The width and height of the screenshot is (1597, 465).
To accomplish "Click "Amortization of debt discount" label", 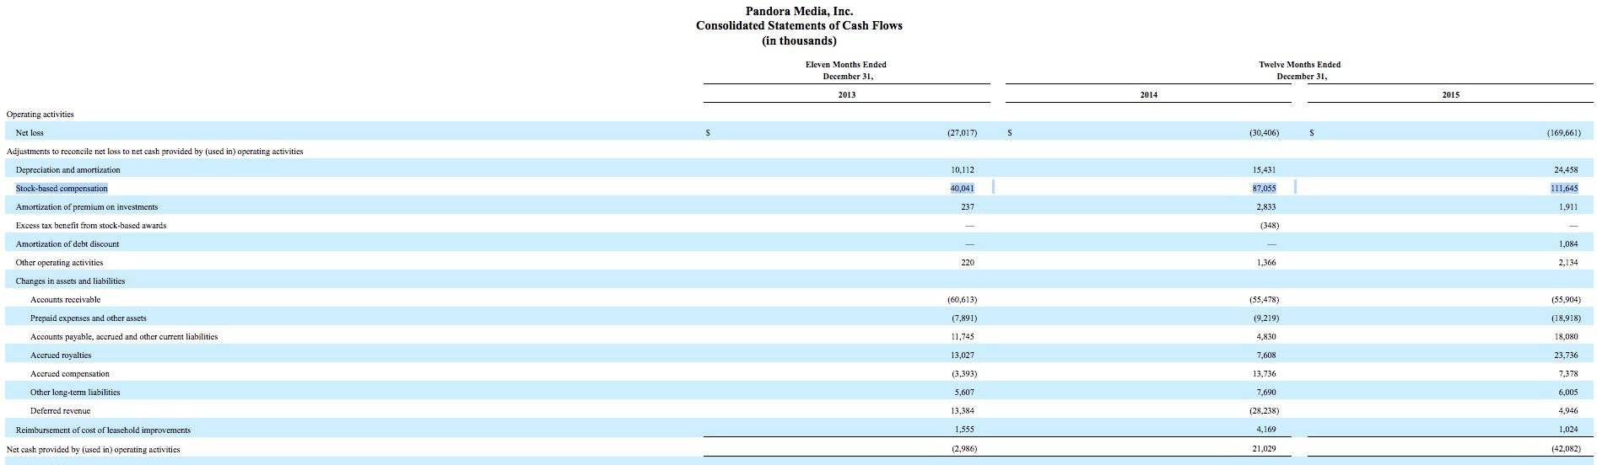I will click(x=67, y=243).
